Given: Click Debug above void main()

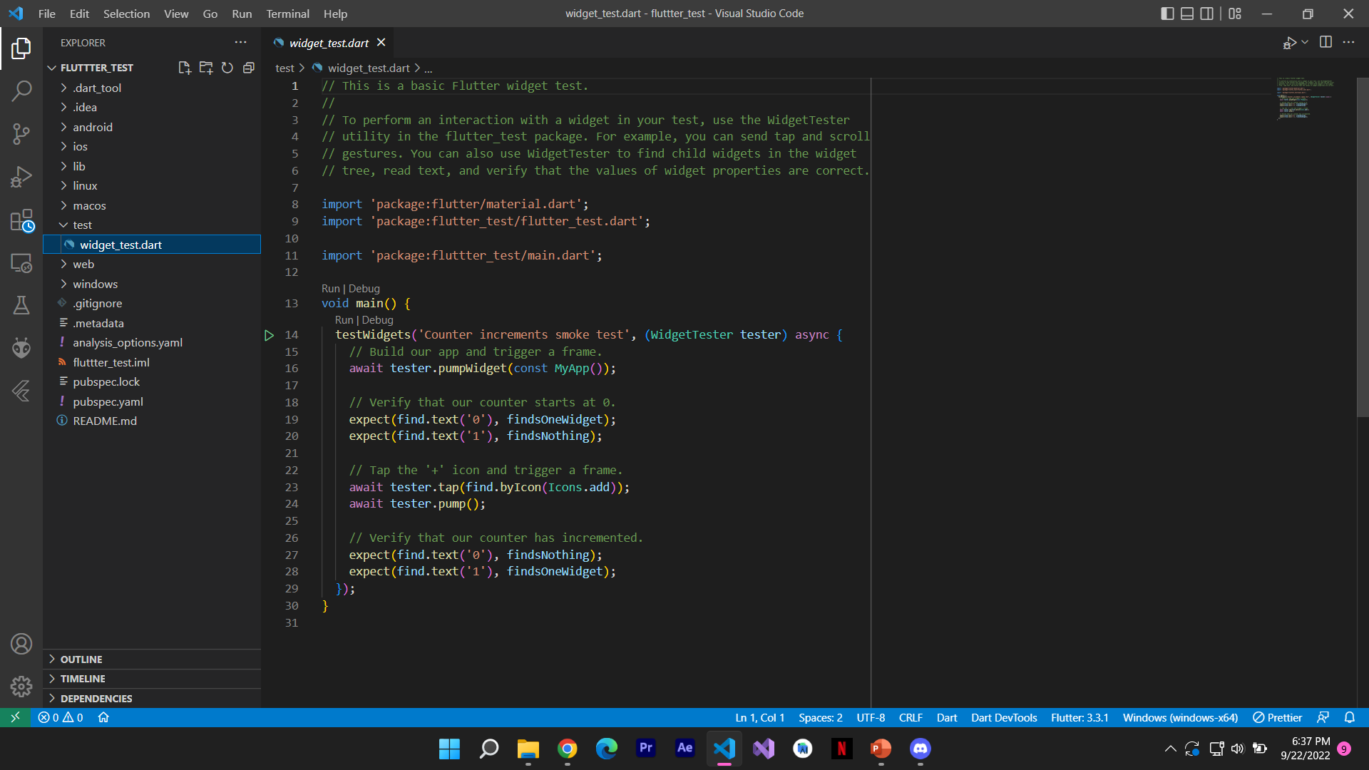Looking at the screenshot, I should pos(364,289).
